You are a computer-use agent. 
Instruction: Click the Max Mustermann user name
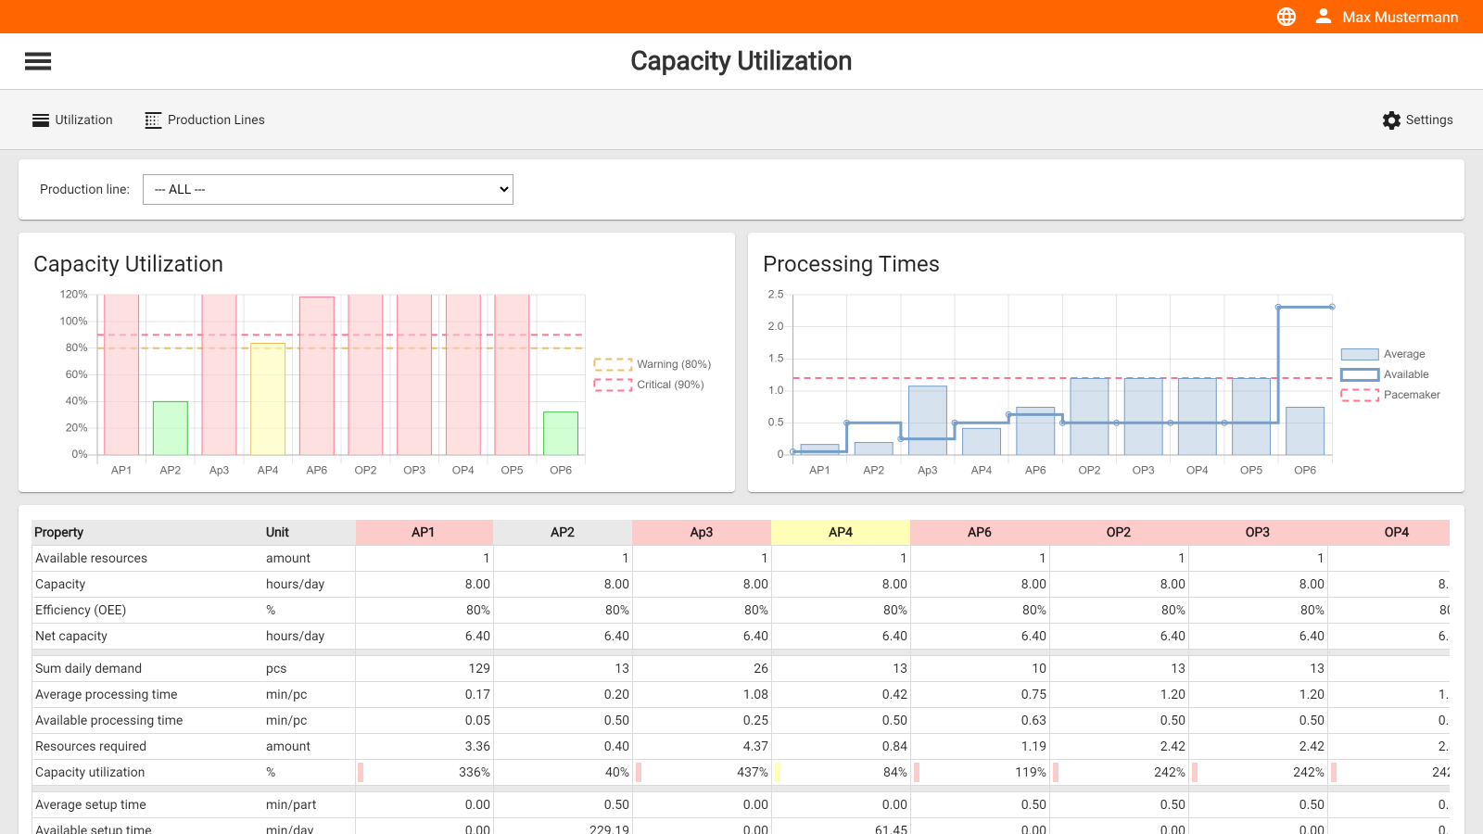pos(1400,17)
